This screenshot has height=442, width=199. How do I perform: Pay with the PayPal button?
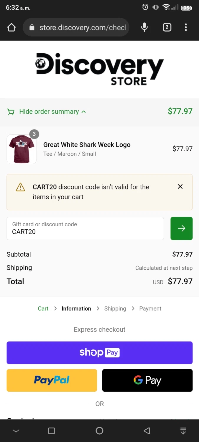52,380
